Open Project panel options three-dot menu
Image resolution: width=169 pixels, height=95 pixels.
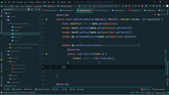36,9
